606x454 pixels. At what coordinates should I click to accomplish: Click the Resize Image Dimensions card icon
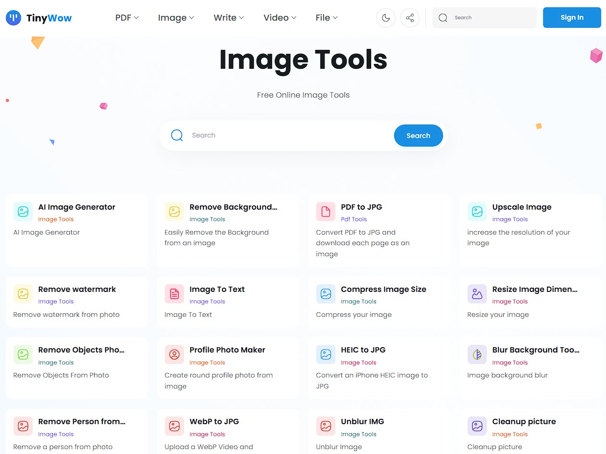point(477,294)
